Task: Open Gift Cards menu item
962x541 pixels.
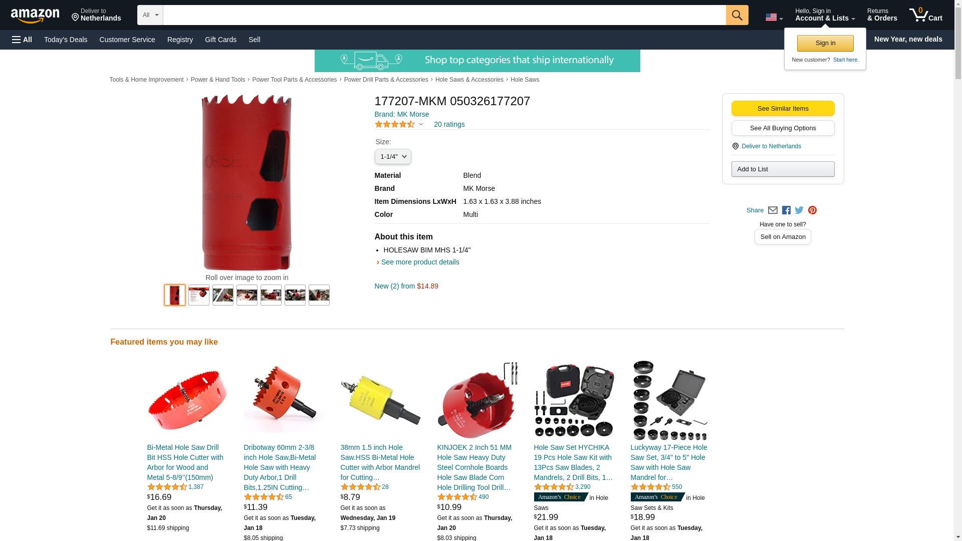Action: [220, 40]
